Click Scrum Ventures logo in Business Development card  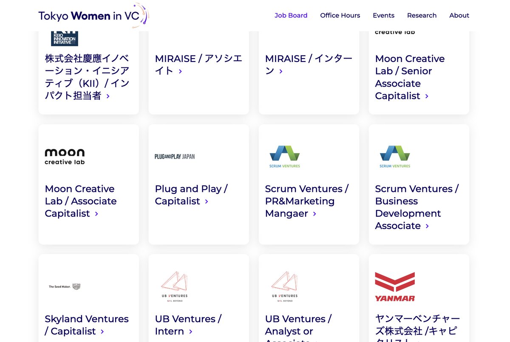(x=395, y=157)
